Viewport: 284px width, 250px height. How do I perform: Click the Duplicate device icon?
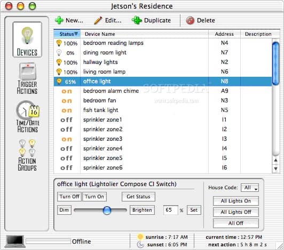coord(137,20)
